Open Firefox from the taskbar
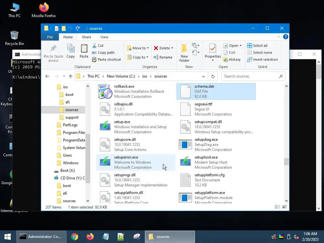Viewport: 324px width, 243px height. coord(90,237)
